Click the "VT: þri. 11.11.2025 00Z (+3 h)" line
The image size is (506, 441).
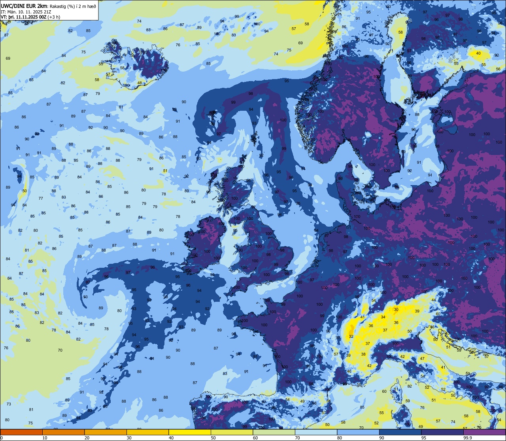click(x=30, y=17)
